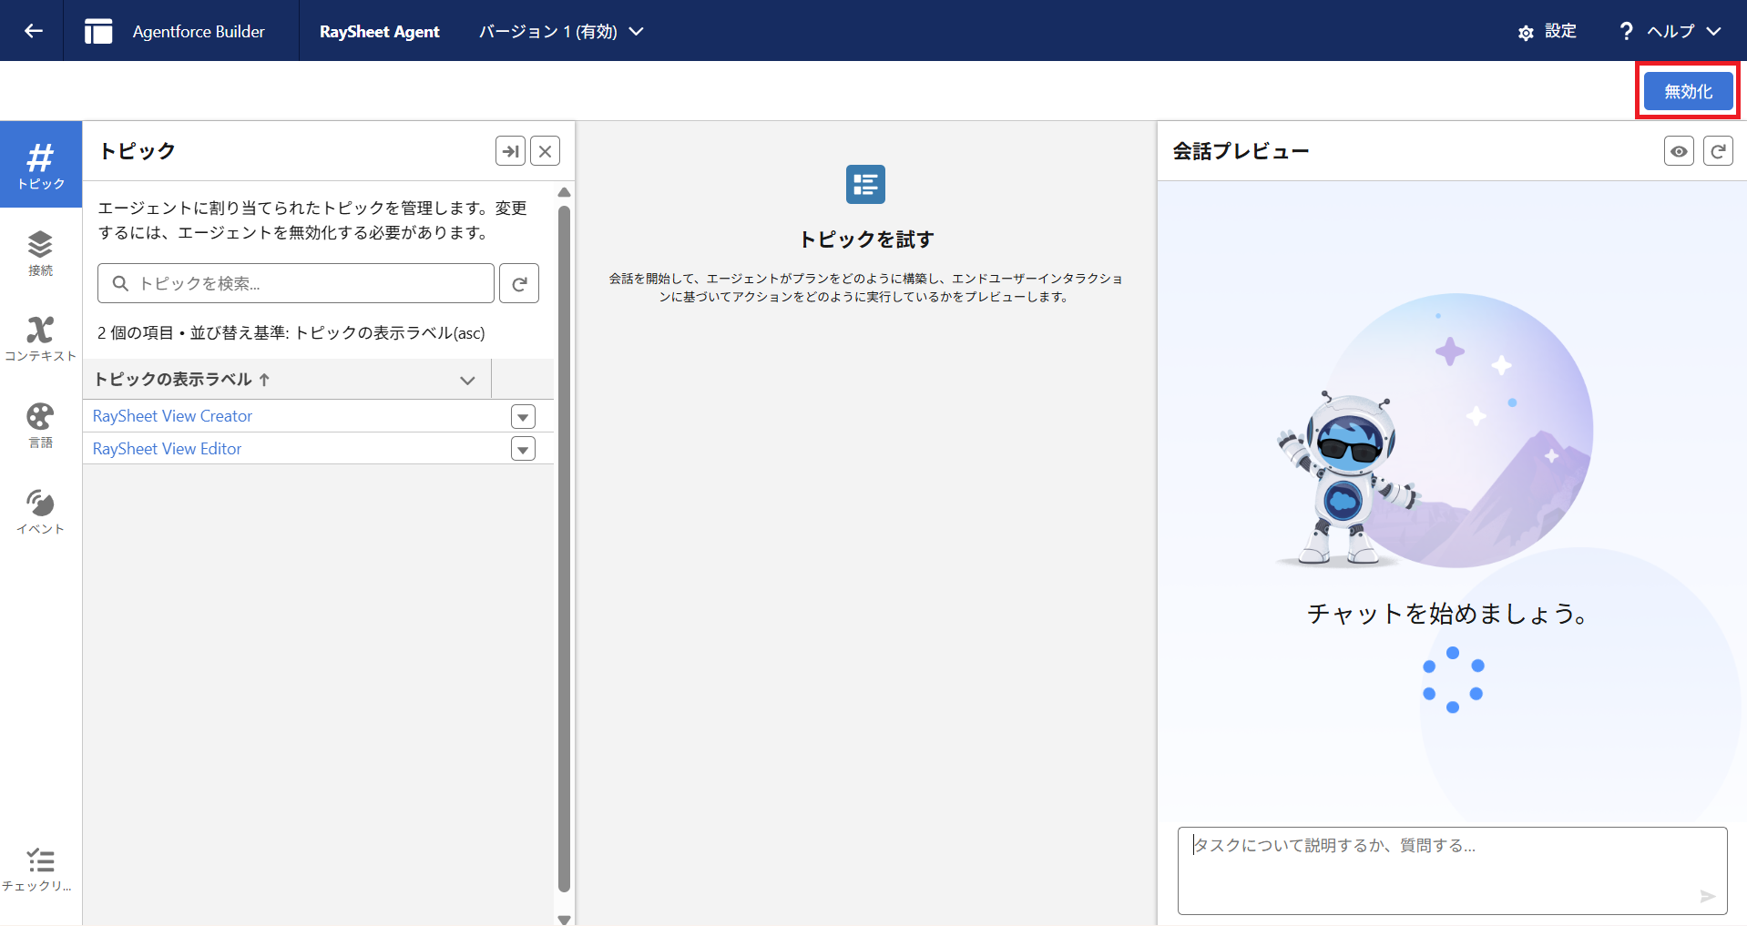The width and height of the screenshot is (1747, 926).
Task: Open the イベント (Events) sidebar panel
Action: tap(40, 511)
